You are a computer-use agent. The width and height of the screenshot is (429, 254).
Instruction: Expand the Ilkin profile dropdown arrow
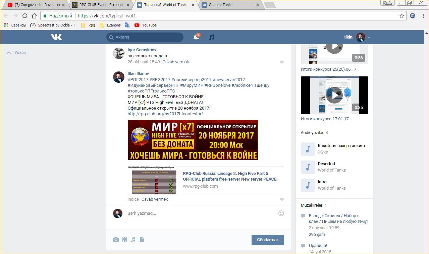point(369,38)
